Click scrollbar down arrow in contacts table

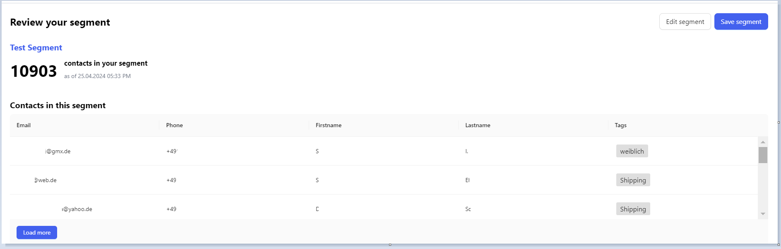[763, 214]
